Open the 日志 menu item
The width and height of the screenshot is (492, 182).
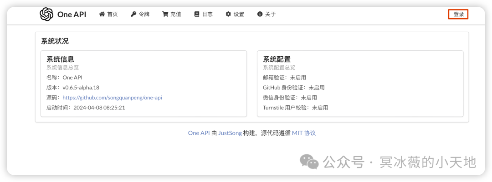point(203,14)
